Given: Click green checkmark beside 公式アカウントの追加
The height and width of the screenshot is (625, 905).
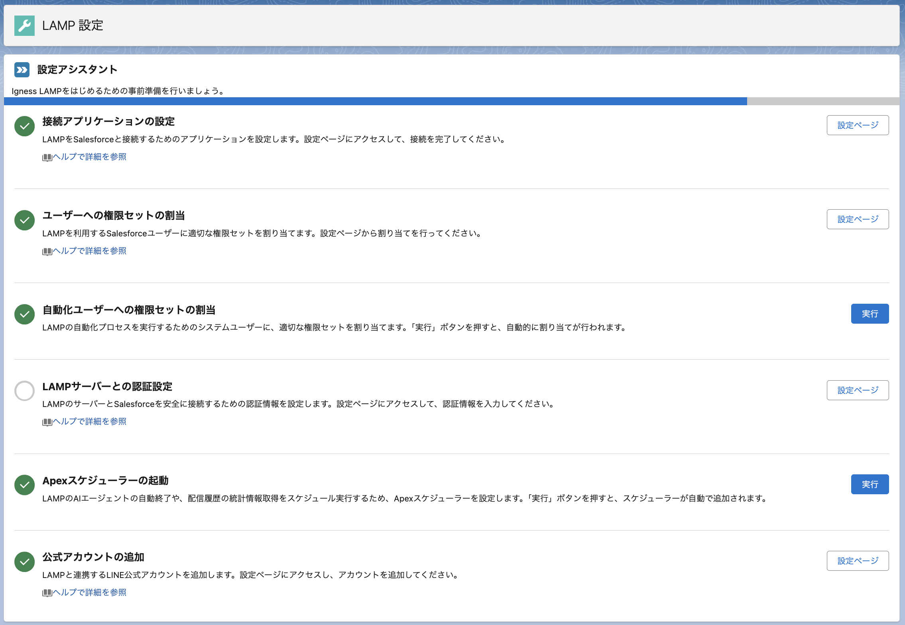Looking at the screenshot, I should coord(25,562).
